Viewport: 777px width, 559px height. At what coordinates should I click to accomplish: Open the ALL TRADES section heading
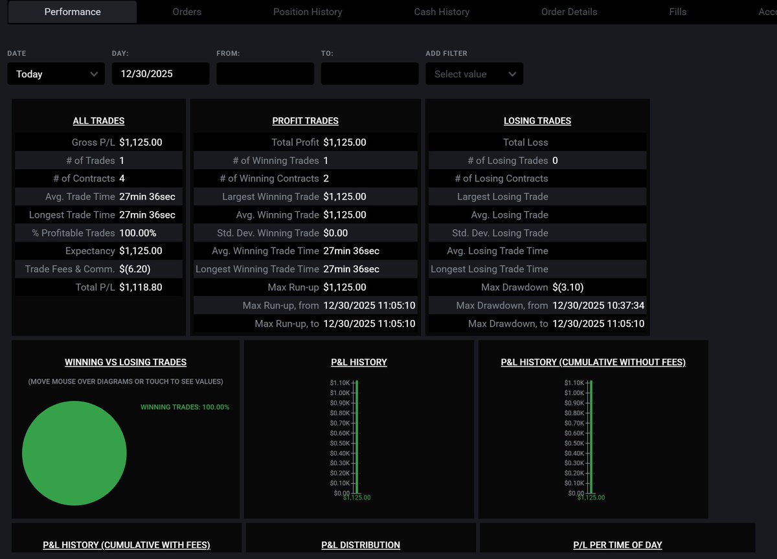pos(98,120)
